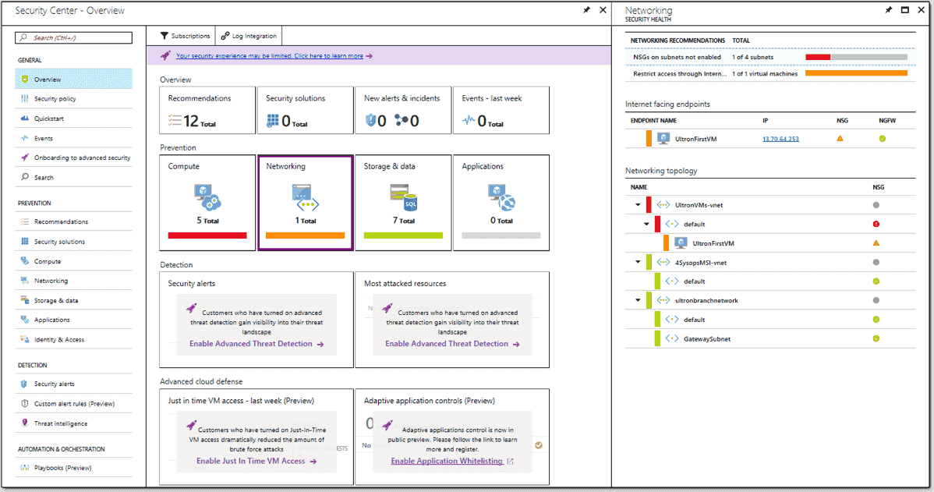This screenshot has width=934, height=492.
Task: Click the Security solutions grid icon in sidebar
Action: click(x=24, y=241)
